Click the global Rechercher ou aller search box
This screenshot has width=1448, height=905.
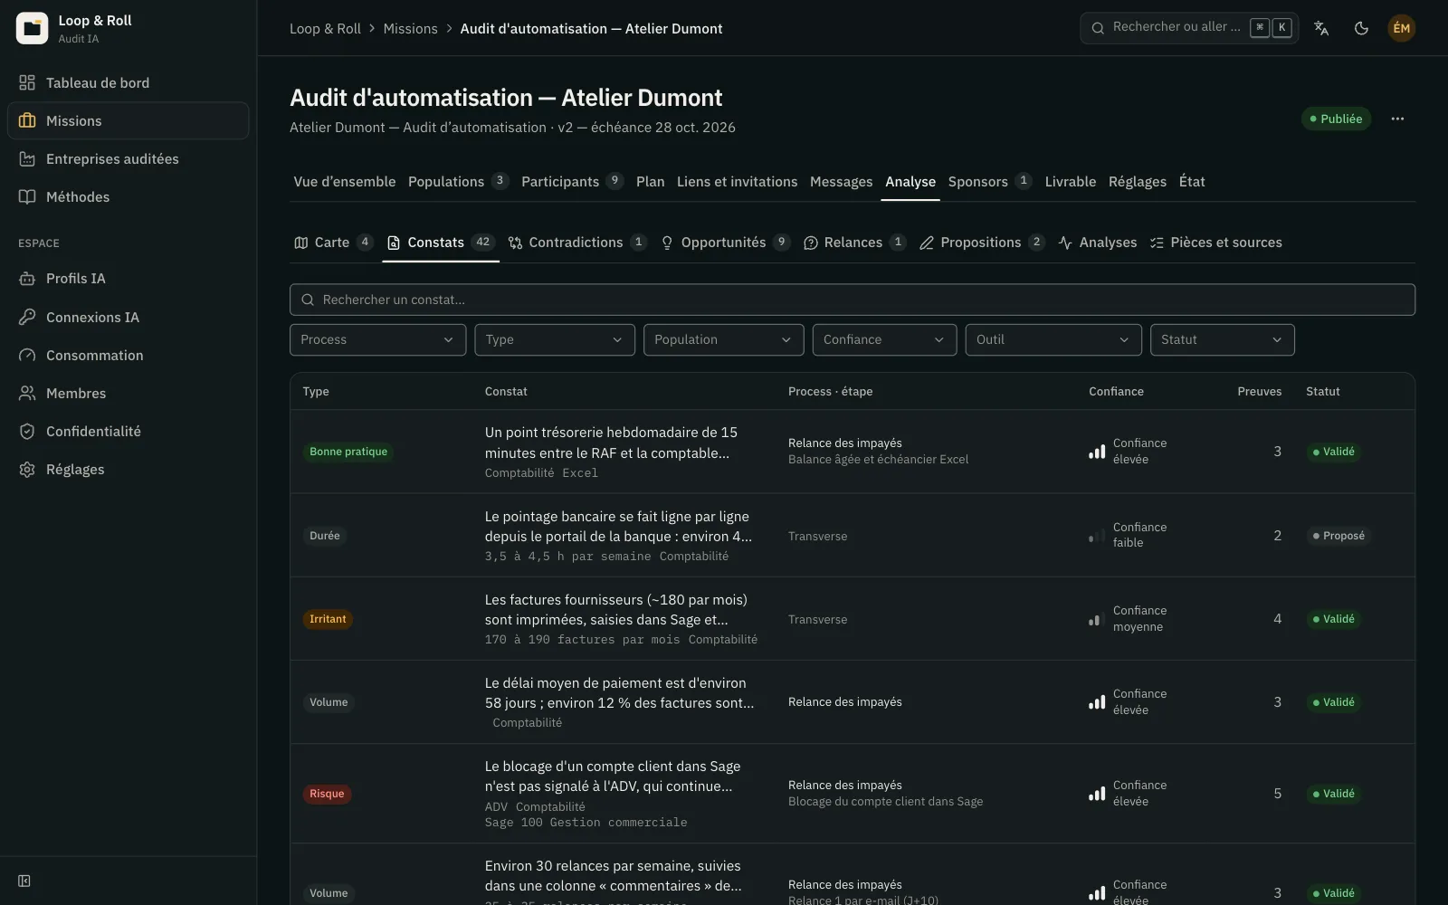[x=1189, y=28]
